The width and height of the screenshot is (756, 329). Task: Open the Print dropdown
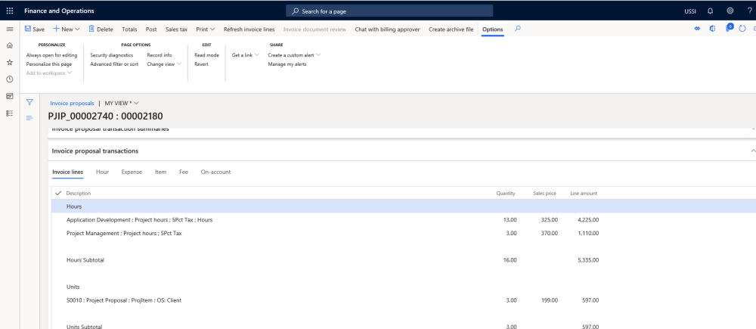(206, 29)
